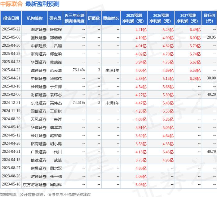Click the 2027预测净利润 column header
The image size is (217, 197).
188,18
